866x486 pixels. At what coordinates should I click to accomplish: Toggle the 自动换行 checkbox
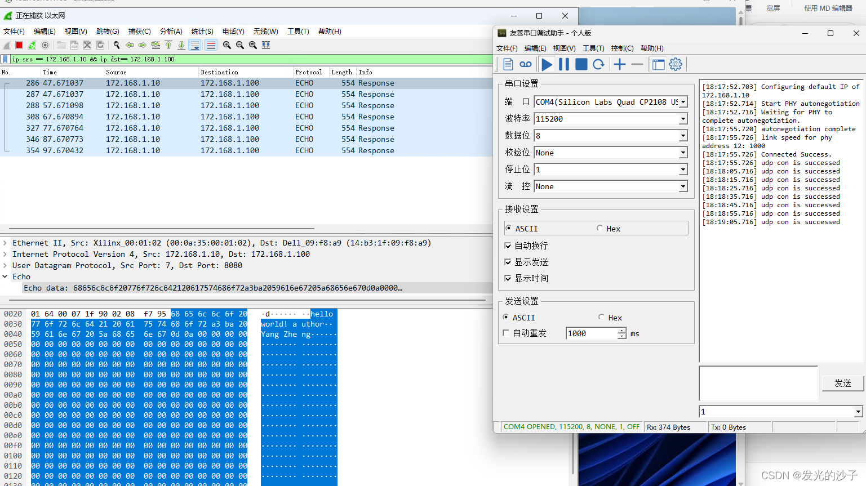[x=508, y=246]
